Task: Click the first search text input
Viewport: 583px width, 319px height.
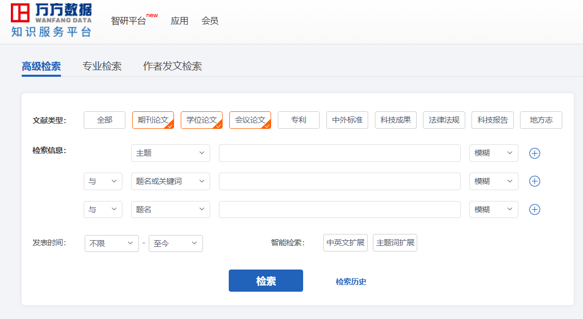Action: 339,153
